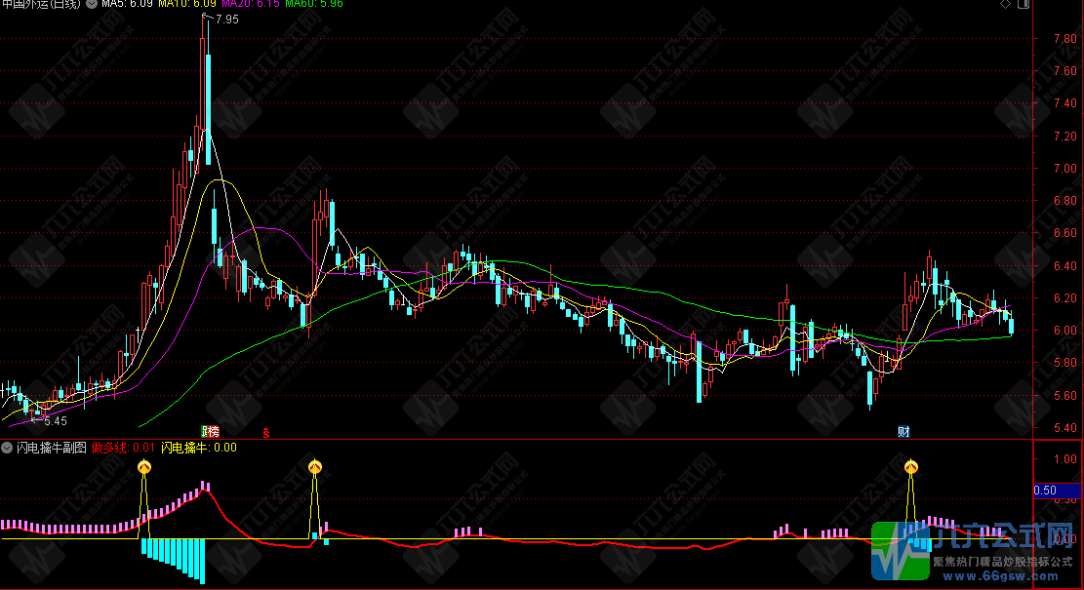The height and width of the screenshot is (590, 1084).
Task: Click the blue 财 marker icon
Action: (904, 431)
